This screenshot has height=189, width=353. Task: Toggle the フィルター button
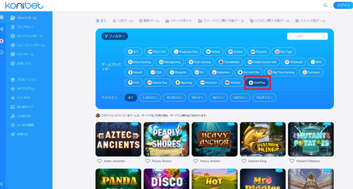[x=115, y=36]
